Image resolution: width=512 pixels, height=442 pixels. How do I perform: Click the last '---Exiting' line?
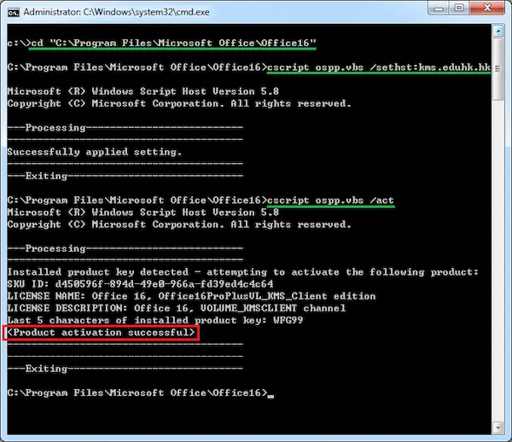[125, 369]
